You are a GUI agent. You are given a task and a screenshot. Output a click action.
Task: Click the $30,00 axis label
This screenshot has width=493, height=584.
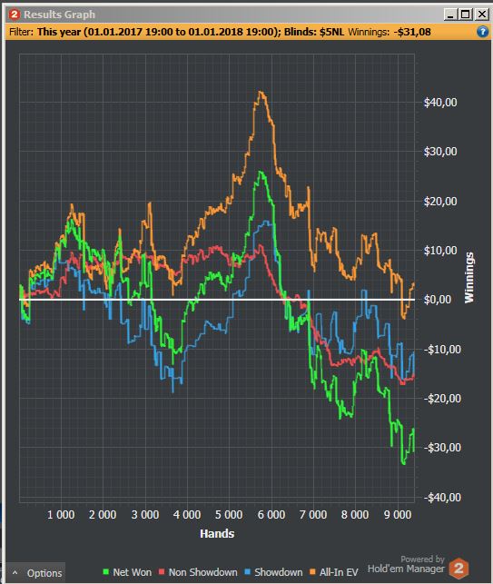(440, 152)
